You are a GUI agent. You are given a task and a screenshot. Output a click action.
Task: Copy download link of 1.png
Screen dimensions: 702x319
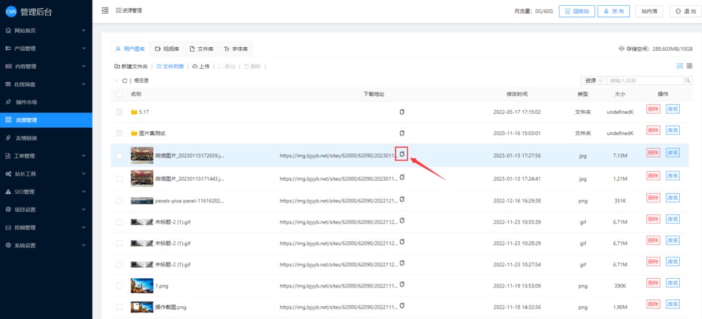pos(402,285)
